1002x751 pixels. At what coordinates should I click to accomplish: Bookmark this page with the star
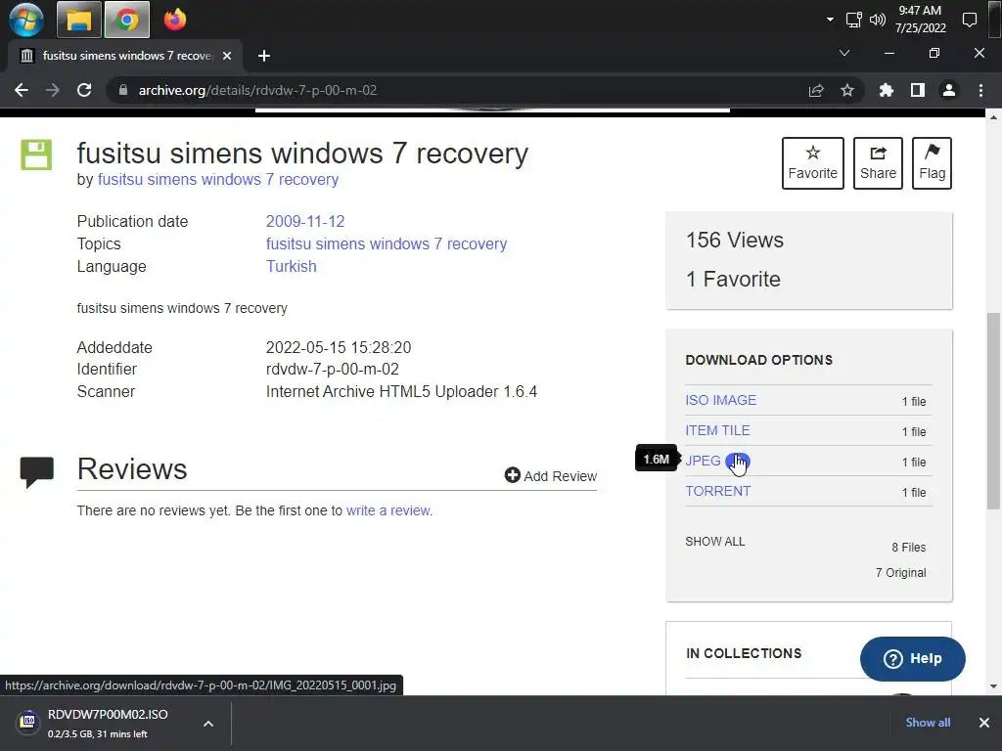847,91
